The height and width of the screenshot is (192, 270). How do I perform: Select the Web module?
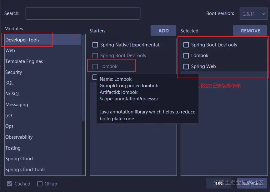pyautogui.click(x=43, y=50)
